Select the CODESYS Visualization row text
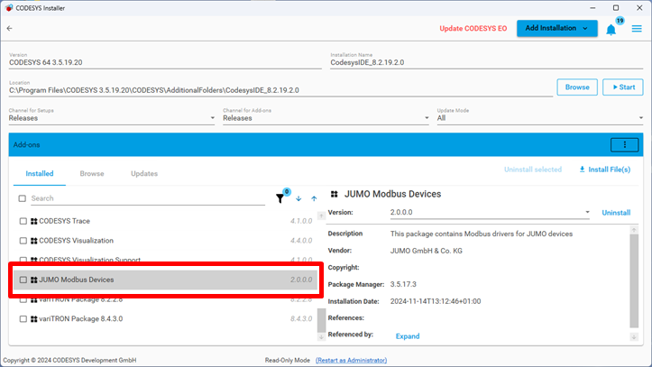Screen dimensions: 652x367 tap(76, 241)
